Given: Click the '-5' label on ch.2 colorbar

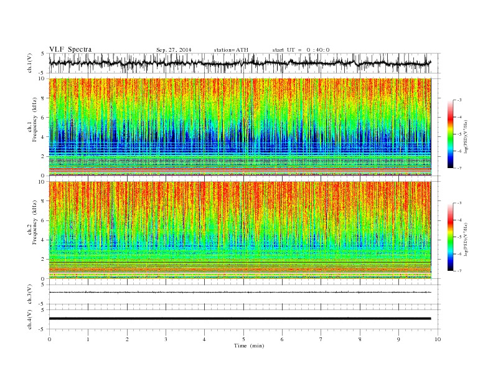Looking at the screenshot, I should 459,237.
